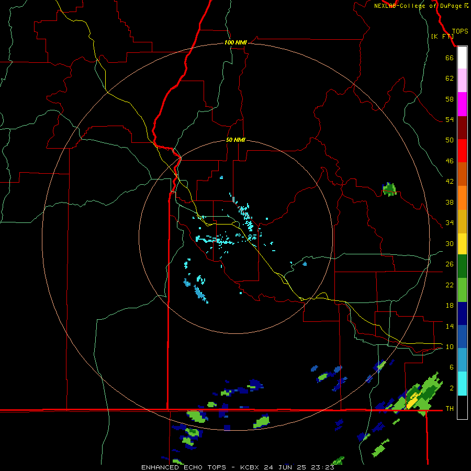The width and height of the screenshot is (471, 471).
Task: Click the legend value 10
Action: (450, 346)
